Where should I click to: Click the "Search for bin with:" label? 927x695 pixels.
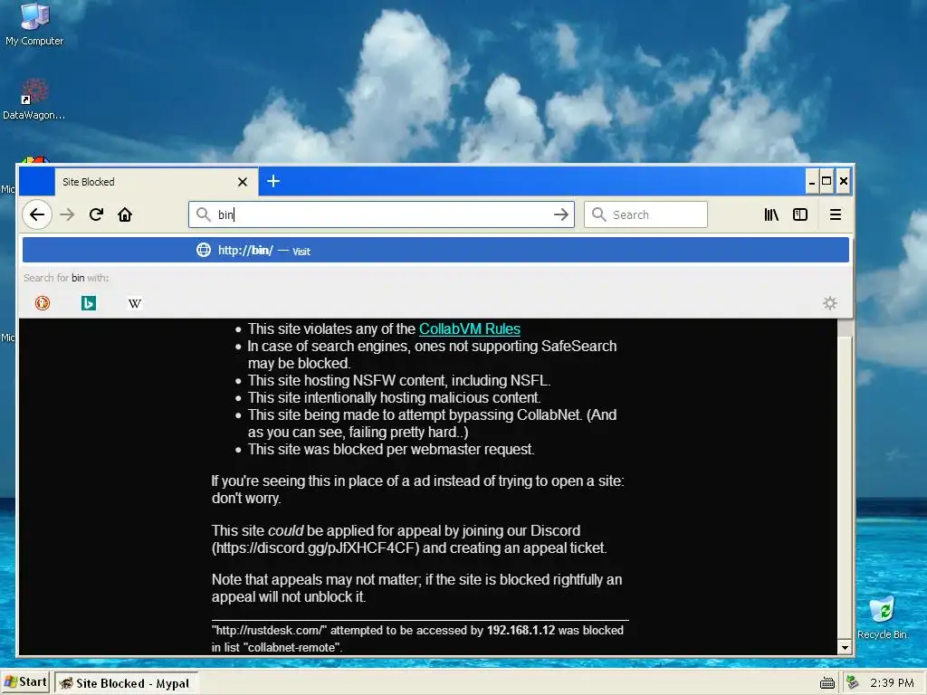[x=66, y=278]
